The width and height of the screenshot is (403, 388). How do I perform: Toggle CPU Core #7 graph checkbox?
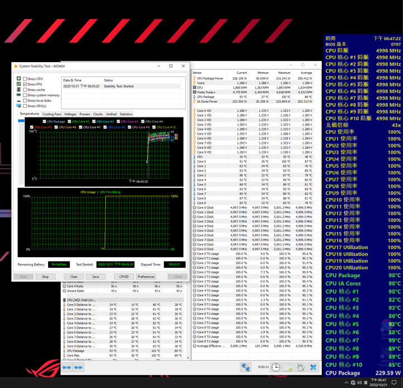pos(81,127)
